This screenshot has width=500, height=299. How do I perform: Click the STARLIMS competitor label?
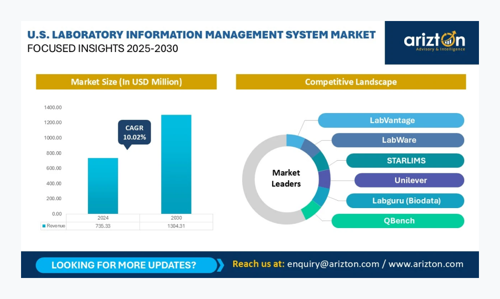coord(405,160)
